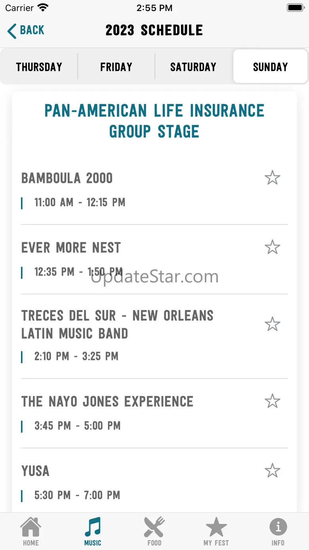Toggle the star for Ever More Nest
309x550 pixels.
273,247
